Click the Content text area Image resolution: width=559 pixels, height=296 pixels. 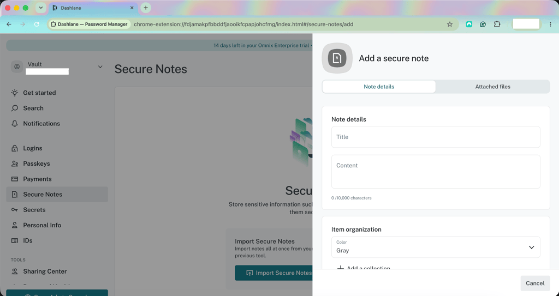[x=436, y=172]
